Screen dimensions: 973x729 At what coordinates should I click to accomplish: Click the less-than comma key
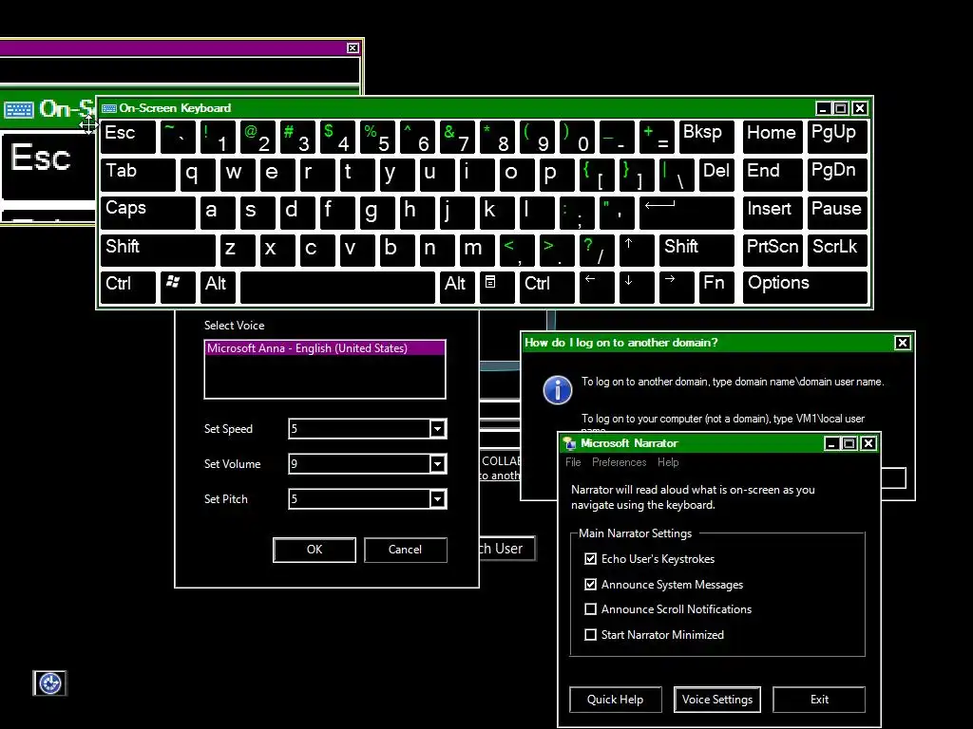(516, 251)
